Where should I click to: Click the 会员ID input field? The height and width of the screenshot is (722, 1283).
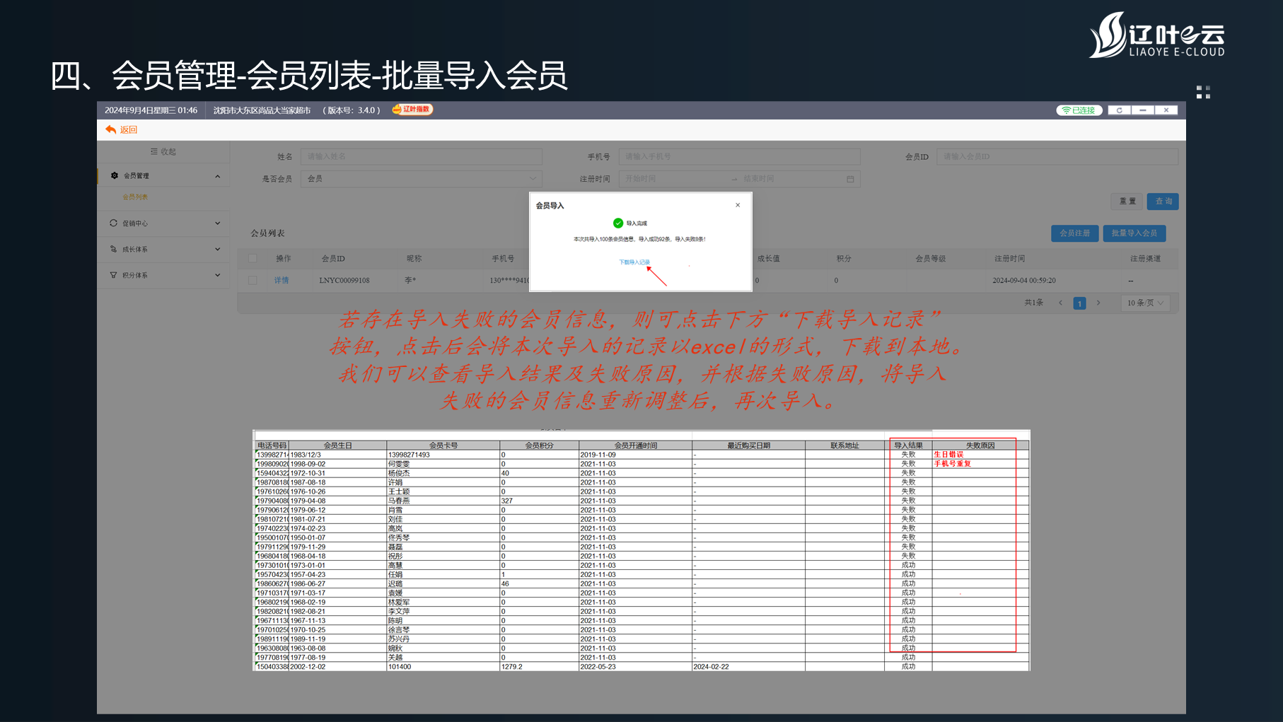point(1057,156)
